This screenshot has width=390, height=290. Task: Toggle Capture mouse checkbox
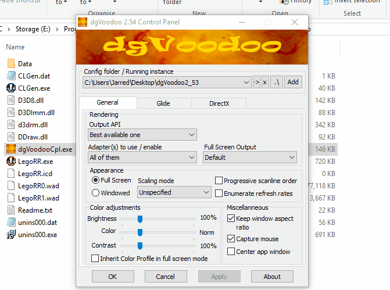pyautogui.click(x=231, y=239)
